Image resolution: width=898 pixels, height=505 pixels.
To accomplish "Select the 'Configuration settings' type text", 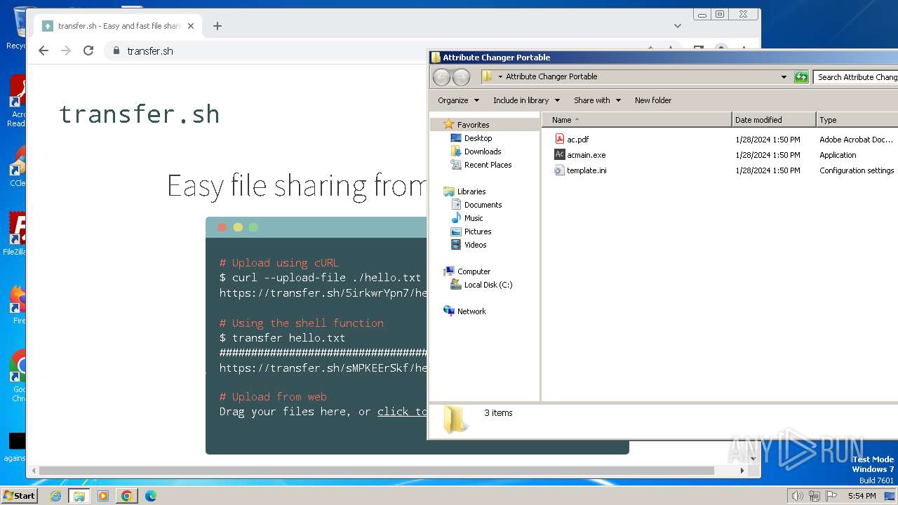I will 857,170.
